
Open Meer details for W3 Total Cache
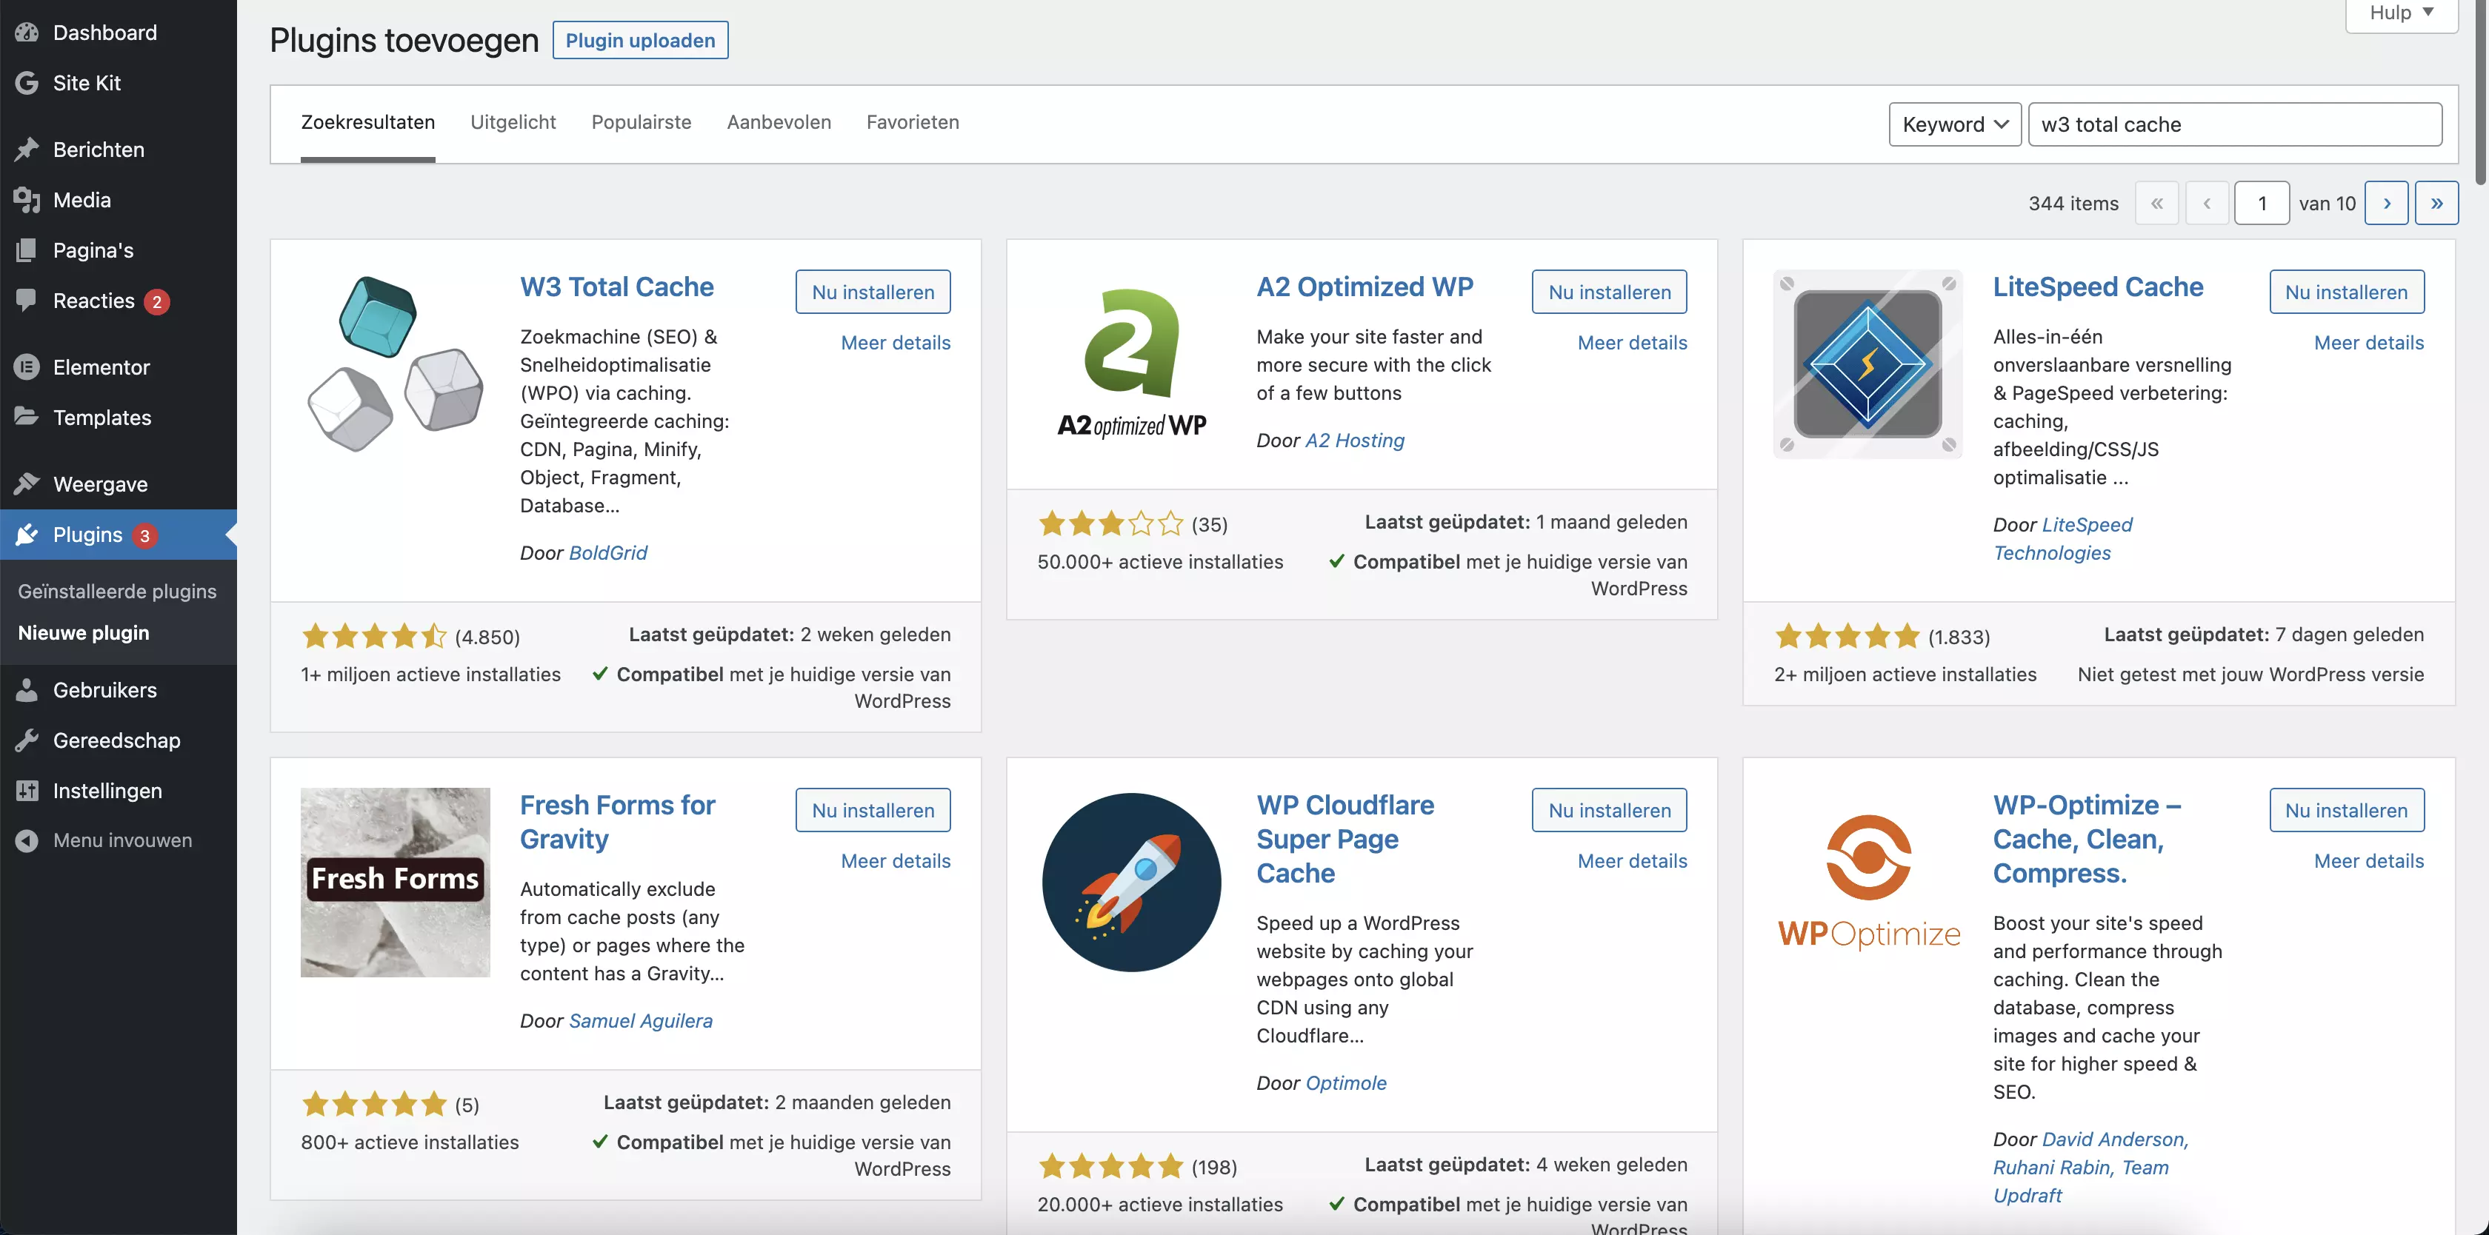click(896, 343)
